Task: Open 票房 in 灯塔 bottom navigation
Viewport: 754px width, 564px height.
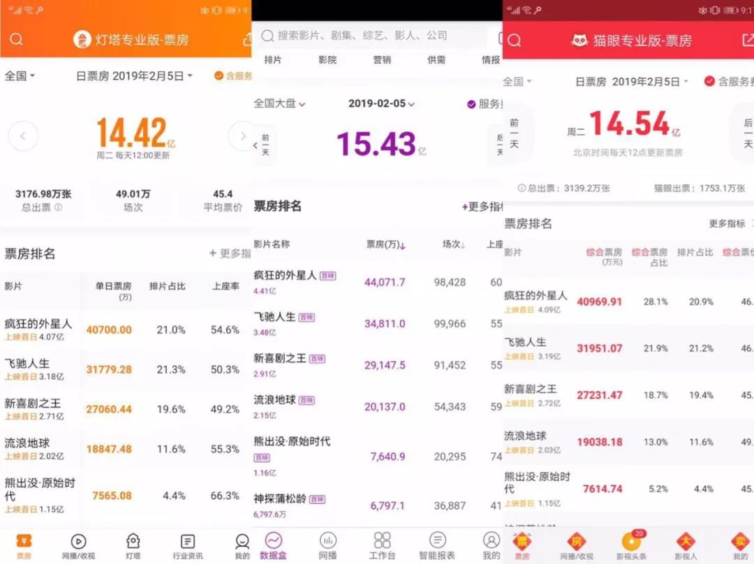Action: [24, 547]
